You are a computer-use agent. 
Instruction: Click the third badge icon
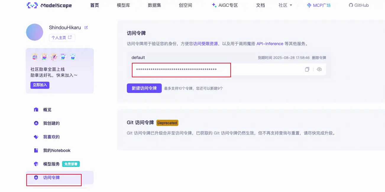(x=54, y=57)
